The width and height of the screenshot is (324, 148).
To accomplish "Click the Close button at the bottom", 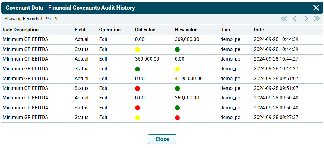I will point(162,139).
